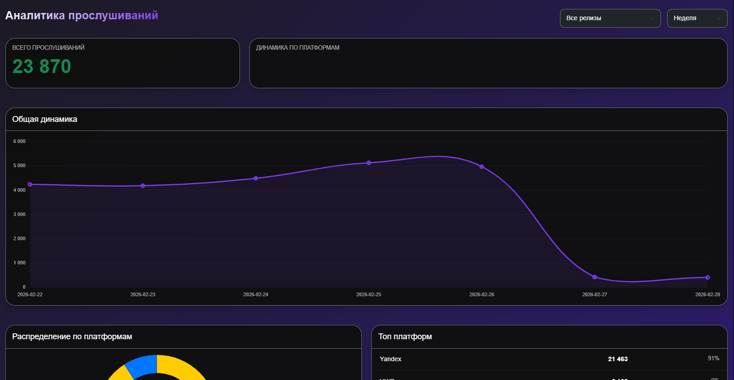This screenshot has width=734, height=380.
Task: Select the Yandex row in top platforms
Action: pos(549,359)
